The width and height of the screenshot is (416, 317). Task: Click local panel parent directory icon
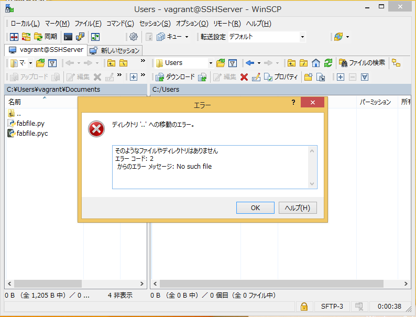click(112, 63)
